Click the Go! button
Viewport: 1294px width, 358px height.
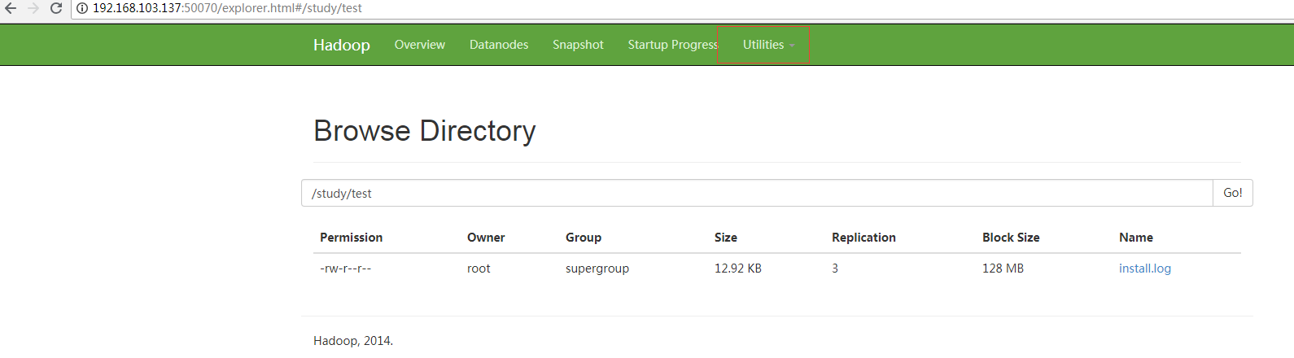[x=1233, y=193]
